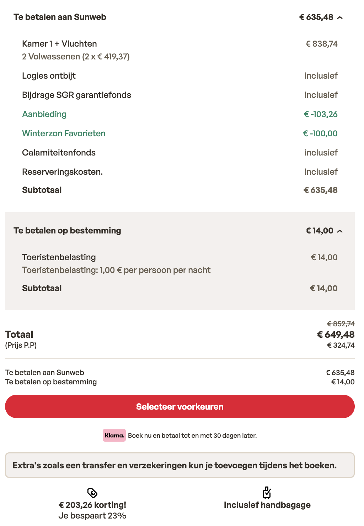The width and height of the screenshot is (364, 526).
Task: Select the Bijdrage SGR garantiefonds row
Action: (77, 95)
